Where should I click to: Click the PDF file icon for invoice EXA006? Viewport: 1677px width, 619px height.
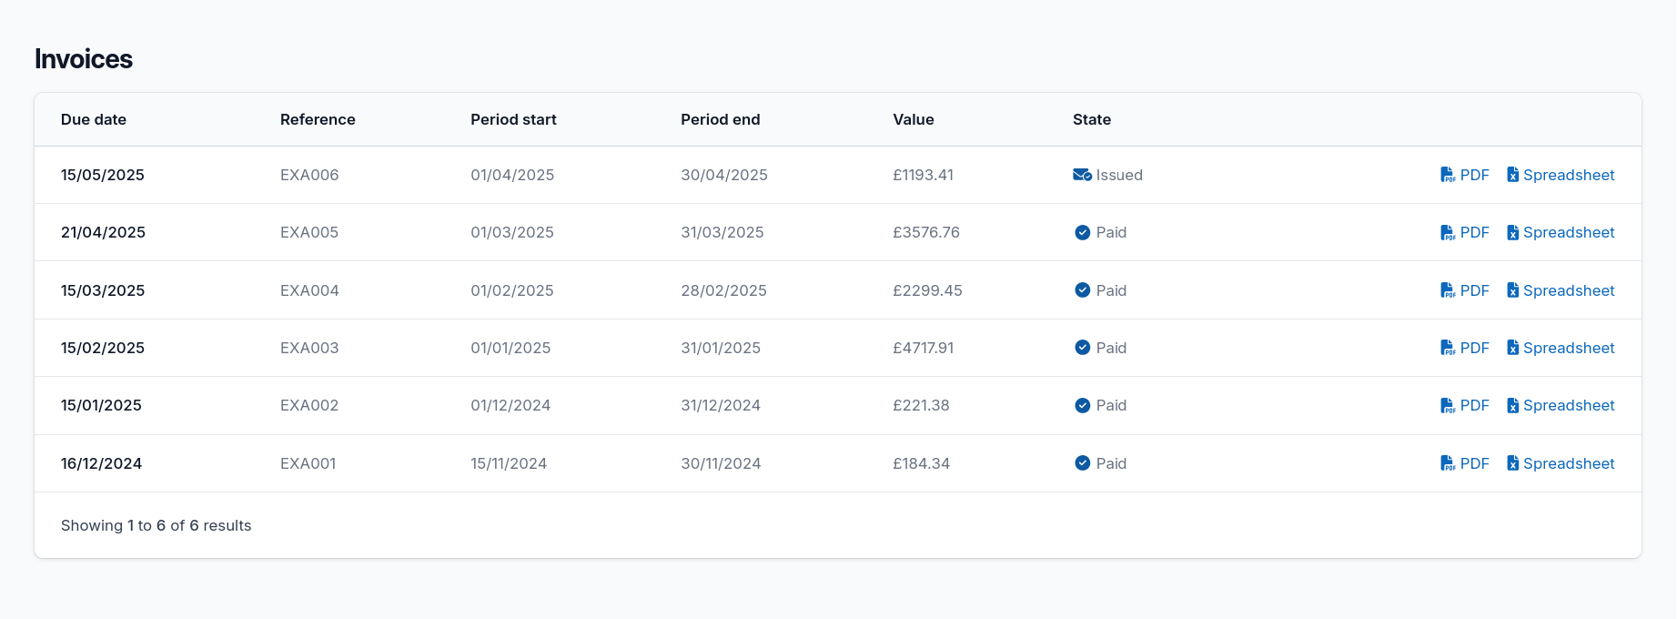coord(1448,175)
